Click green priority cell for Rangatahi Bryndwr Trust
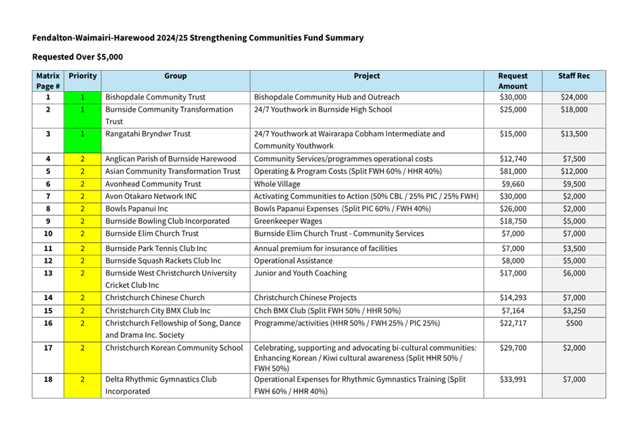 (x=82, y=140)
